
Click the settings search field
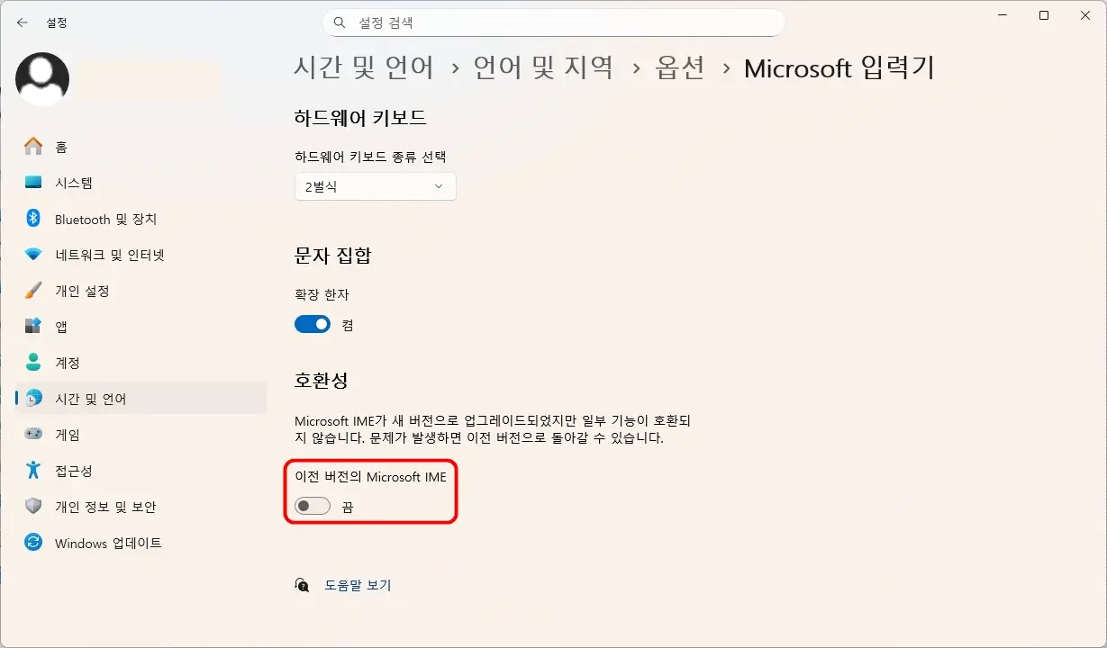point(553,22)
